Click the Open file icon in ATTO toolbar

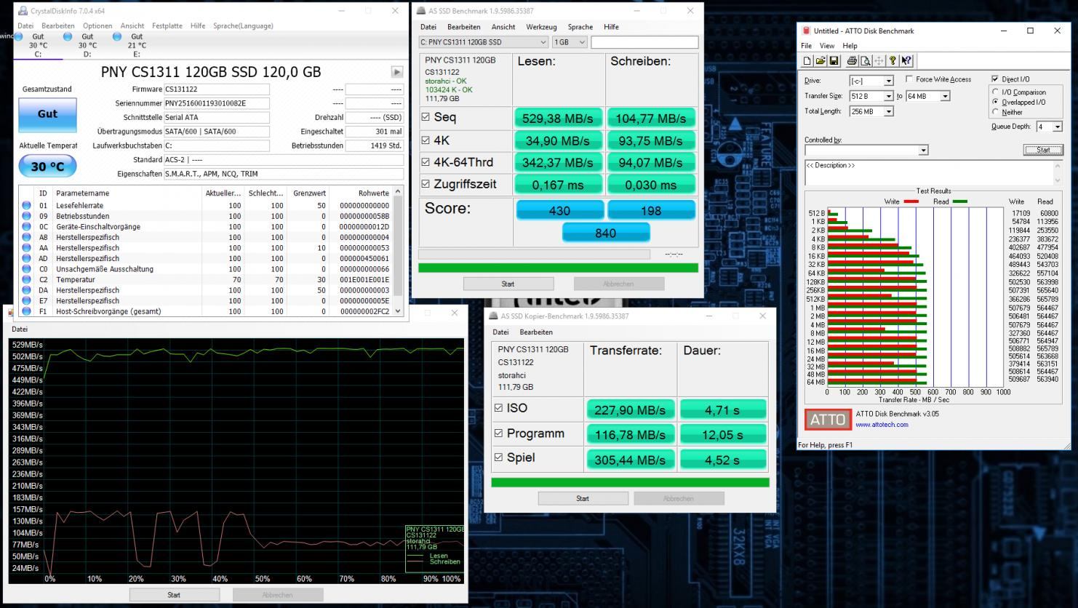coord(821,61)
